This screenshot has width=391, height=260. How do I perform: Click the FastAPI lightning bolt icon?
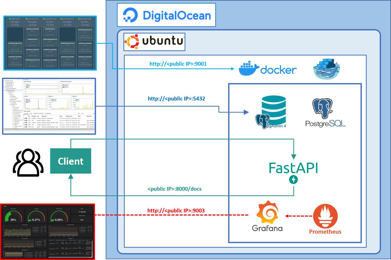(293, 180)
